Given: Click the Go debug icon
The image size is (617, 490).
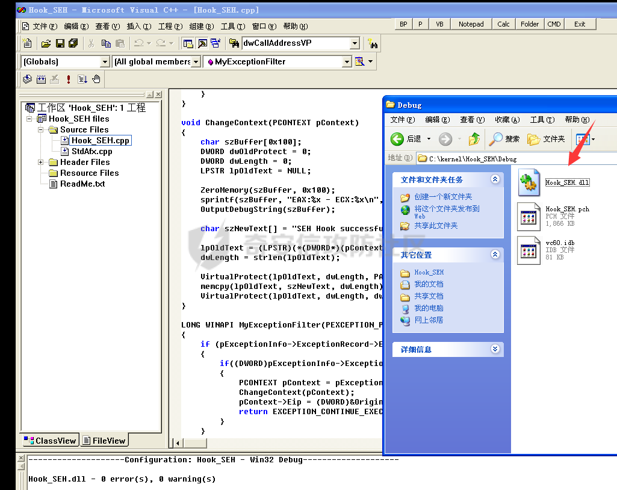Looking at the screenshot, I should tap(82, 79).
